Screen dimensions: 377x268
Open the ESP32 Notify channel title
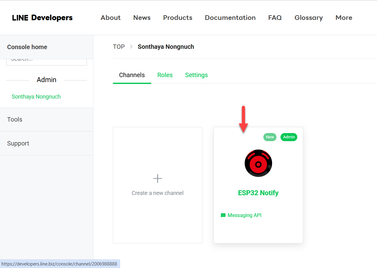pyautogui.click(x=258, y=193)
